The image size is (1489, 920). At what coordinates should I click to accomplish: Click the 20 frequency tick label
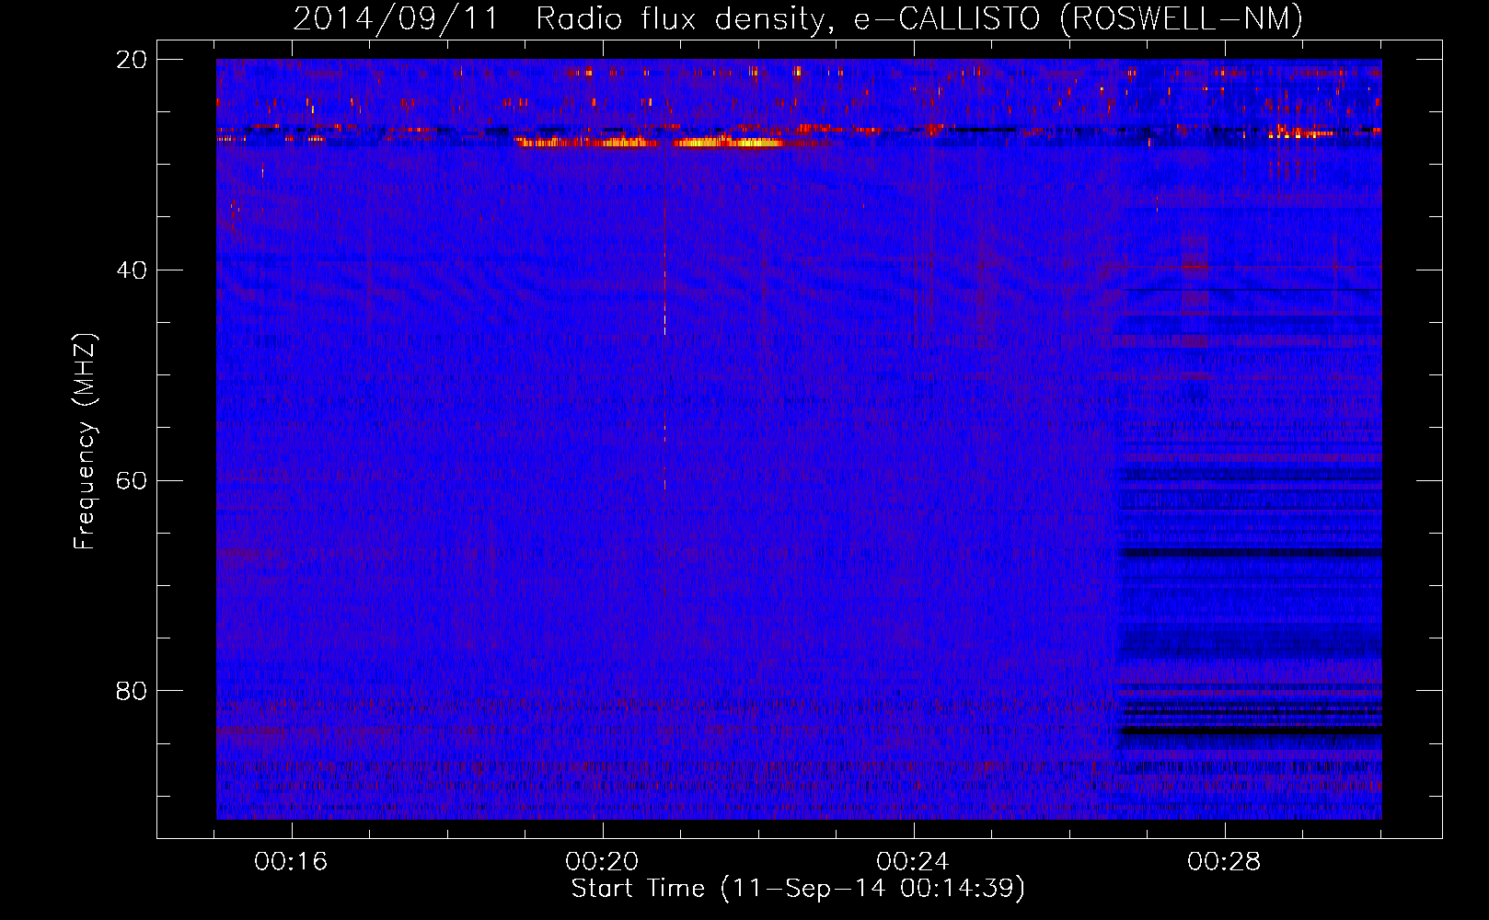(132, 60)
